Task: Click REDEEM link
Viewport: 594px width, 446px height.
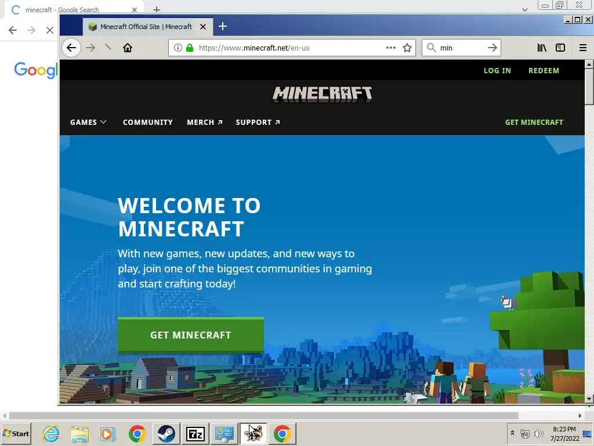Action: [x=544, y=70]
